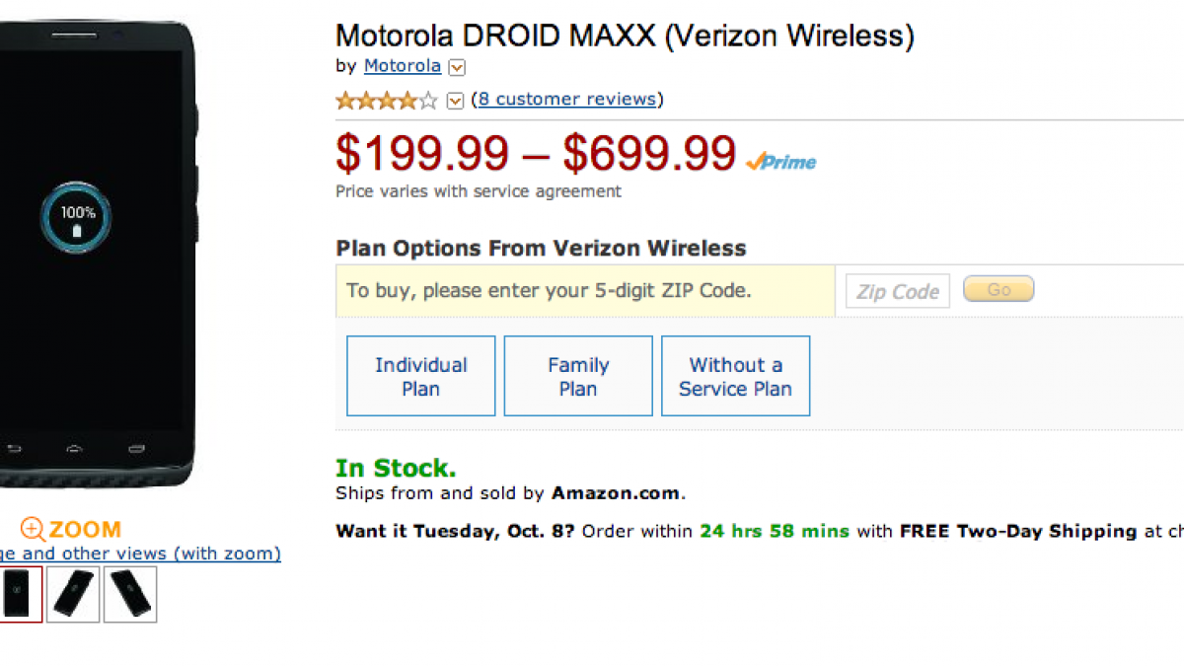The height and width of the screenshot is (666, 1184).
Task: Pick the Without a Service Plan option
Action: click(x=735, y=376)
